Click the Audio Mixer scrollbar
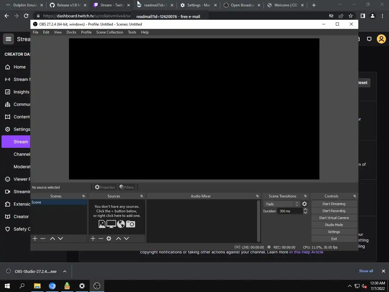The width and height of the screenshot is (389, 292). point(259,221)
